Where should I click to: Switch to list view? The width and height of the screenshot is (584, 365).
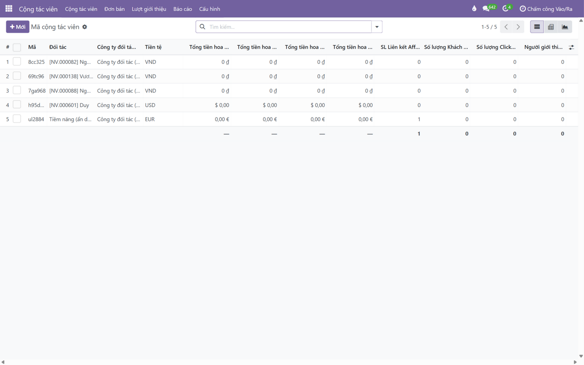point(537,27)
